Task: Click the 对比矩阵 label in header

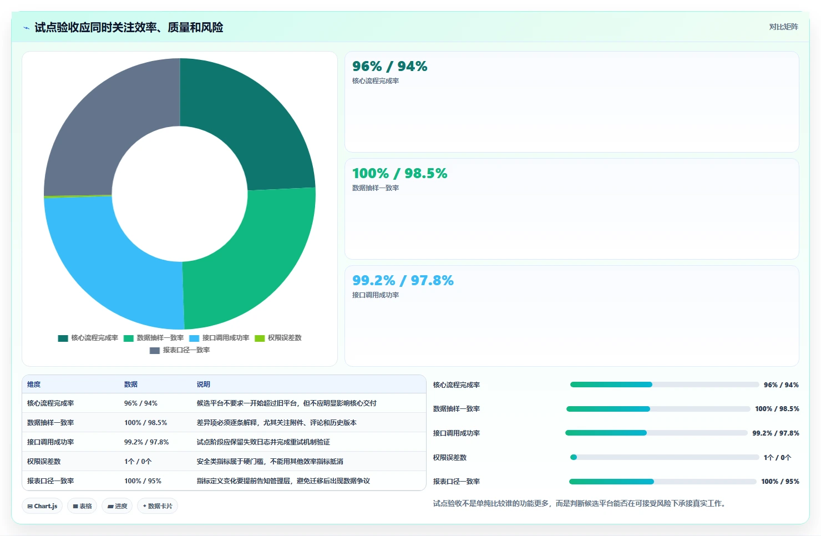Action: 783,27
